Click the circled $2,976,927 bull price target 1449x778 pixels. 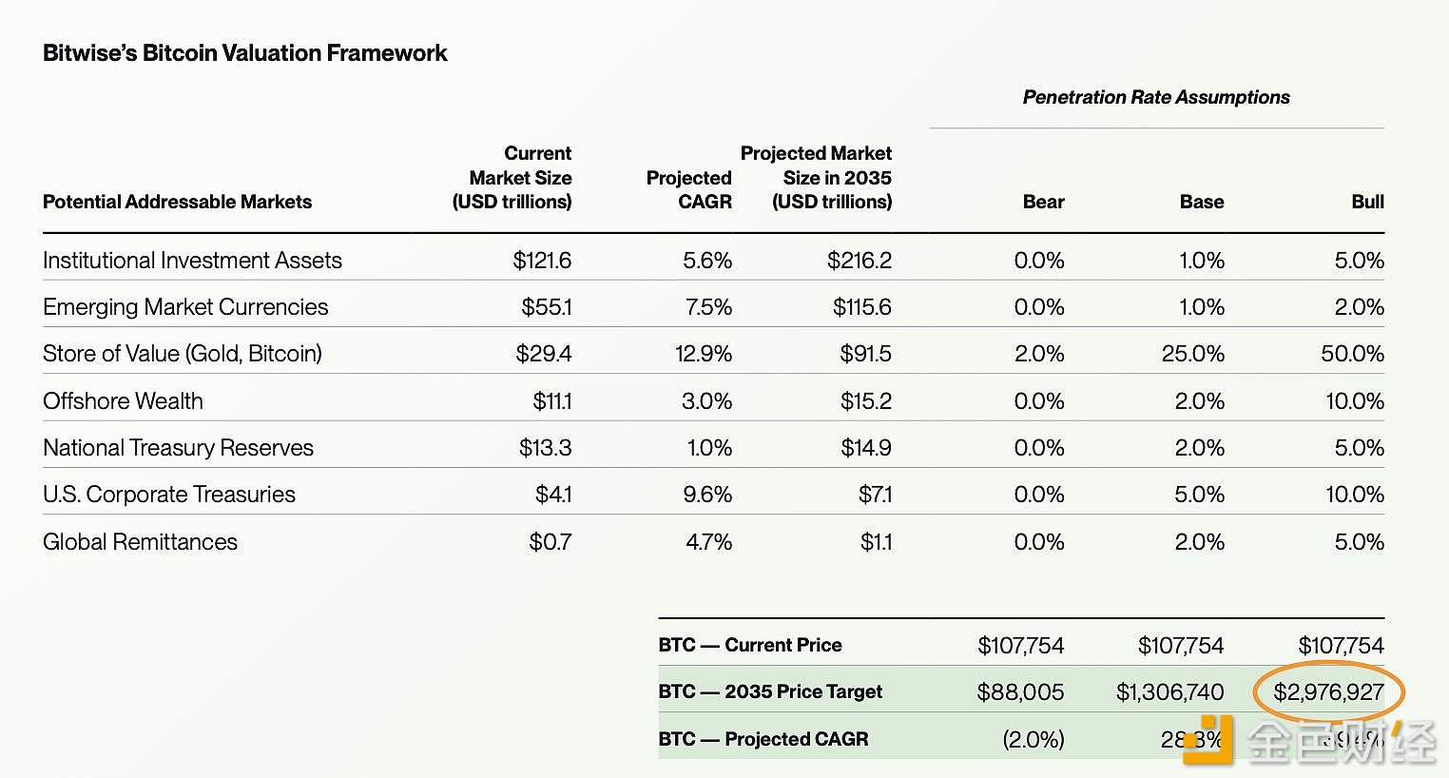1328,691
